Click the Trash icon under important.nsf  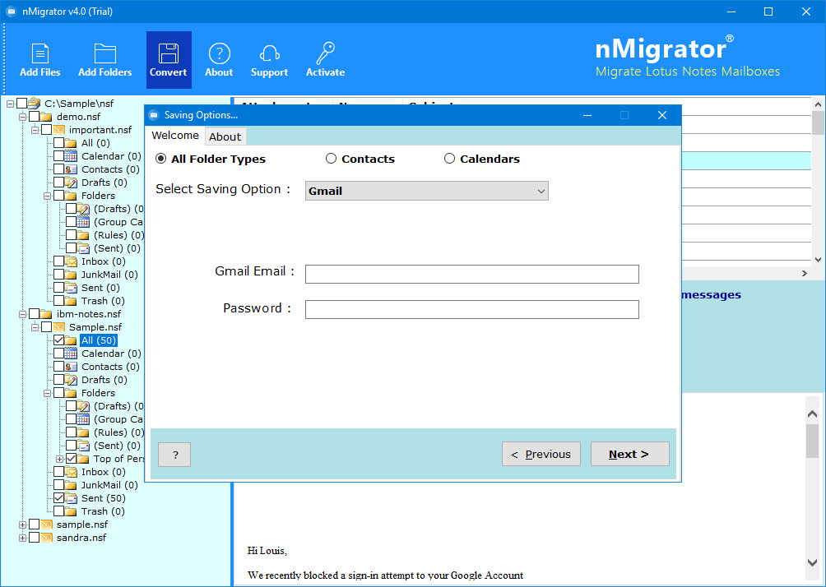[71, 301]
